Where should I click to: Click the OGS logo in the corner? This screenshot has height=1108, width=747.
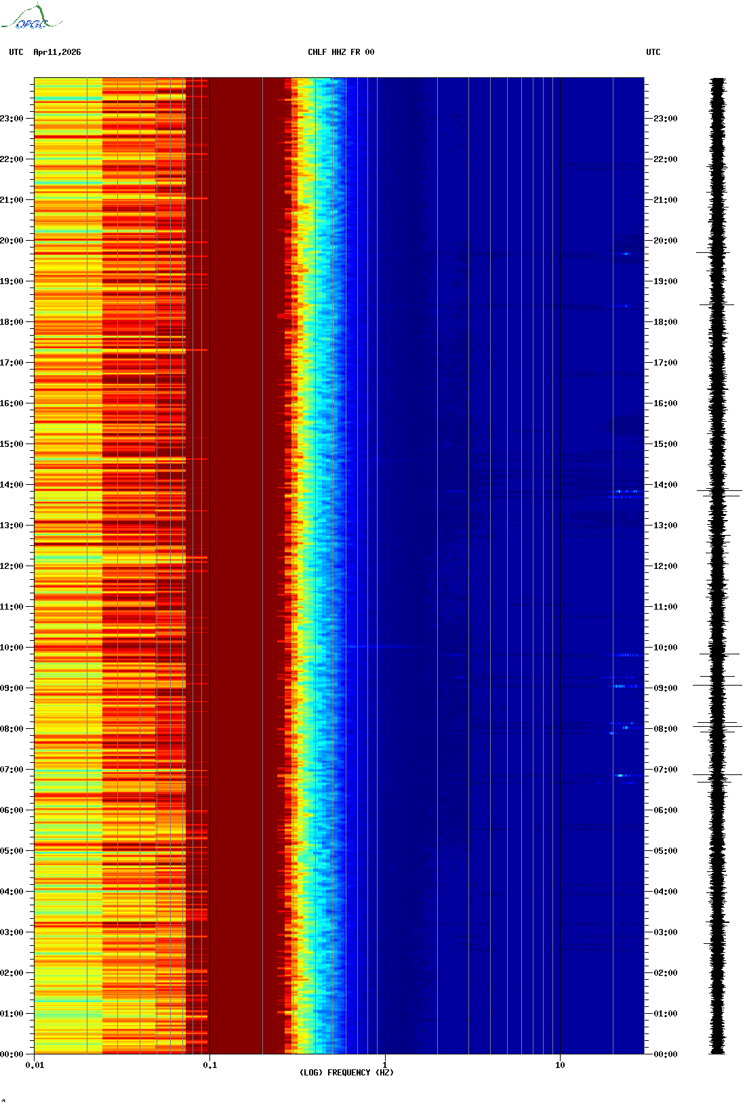(31, 18)
